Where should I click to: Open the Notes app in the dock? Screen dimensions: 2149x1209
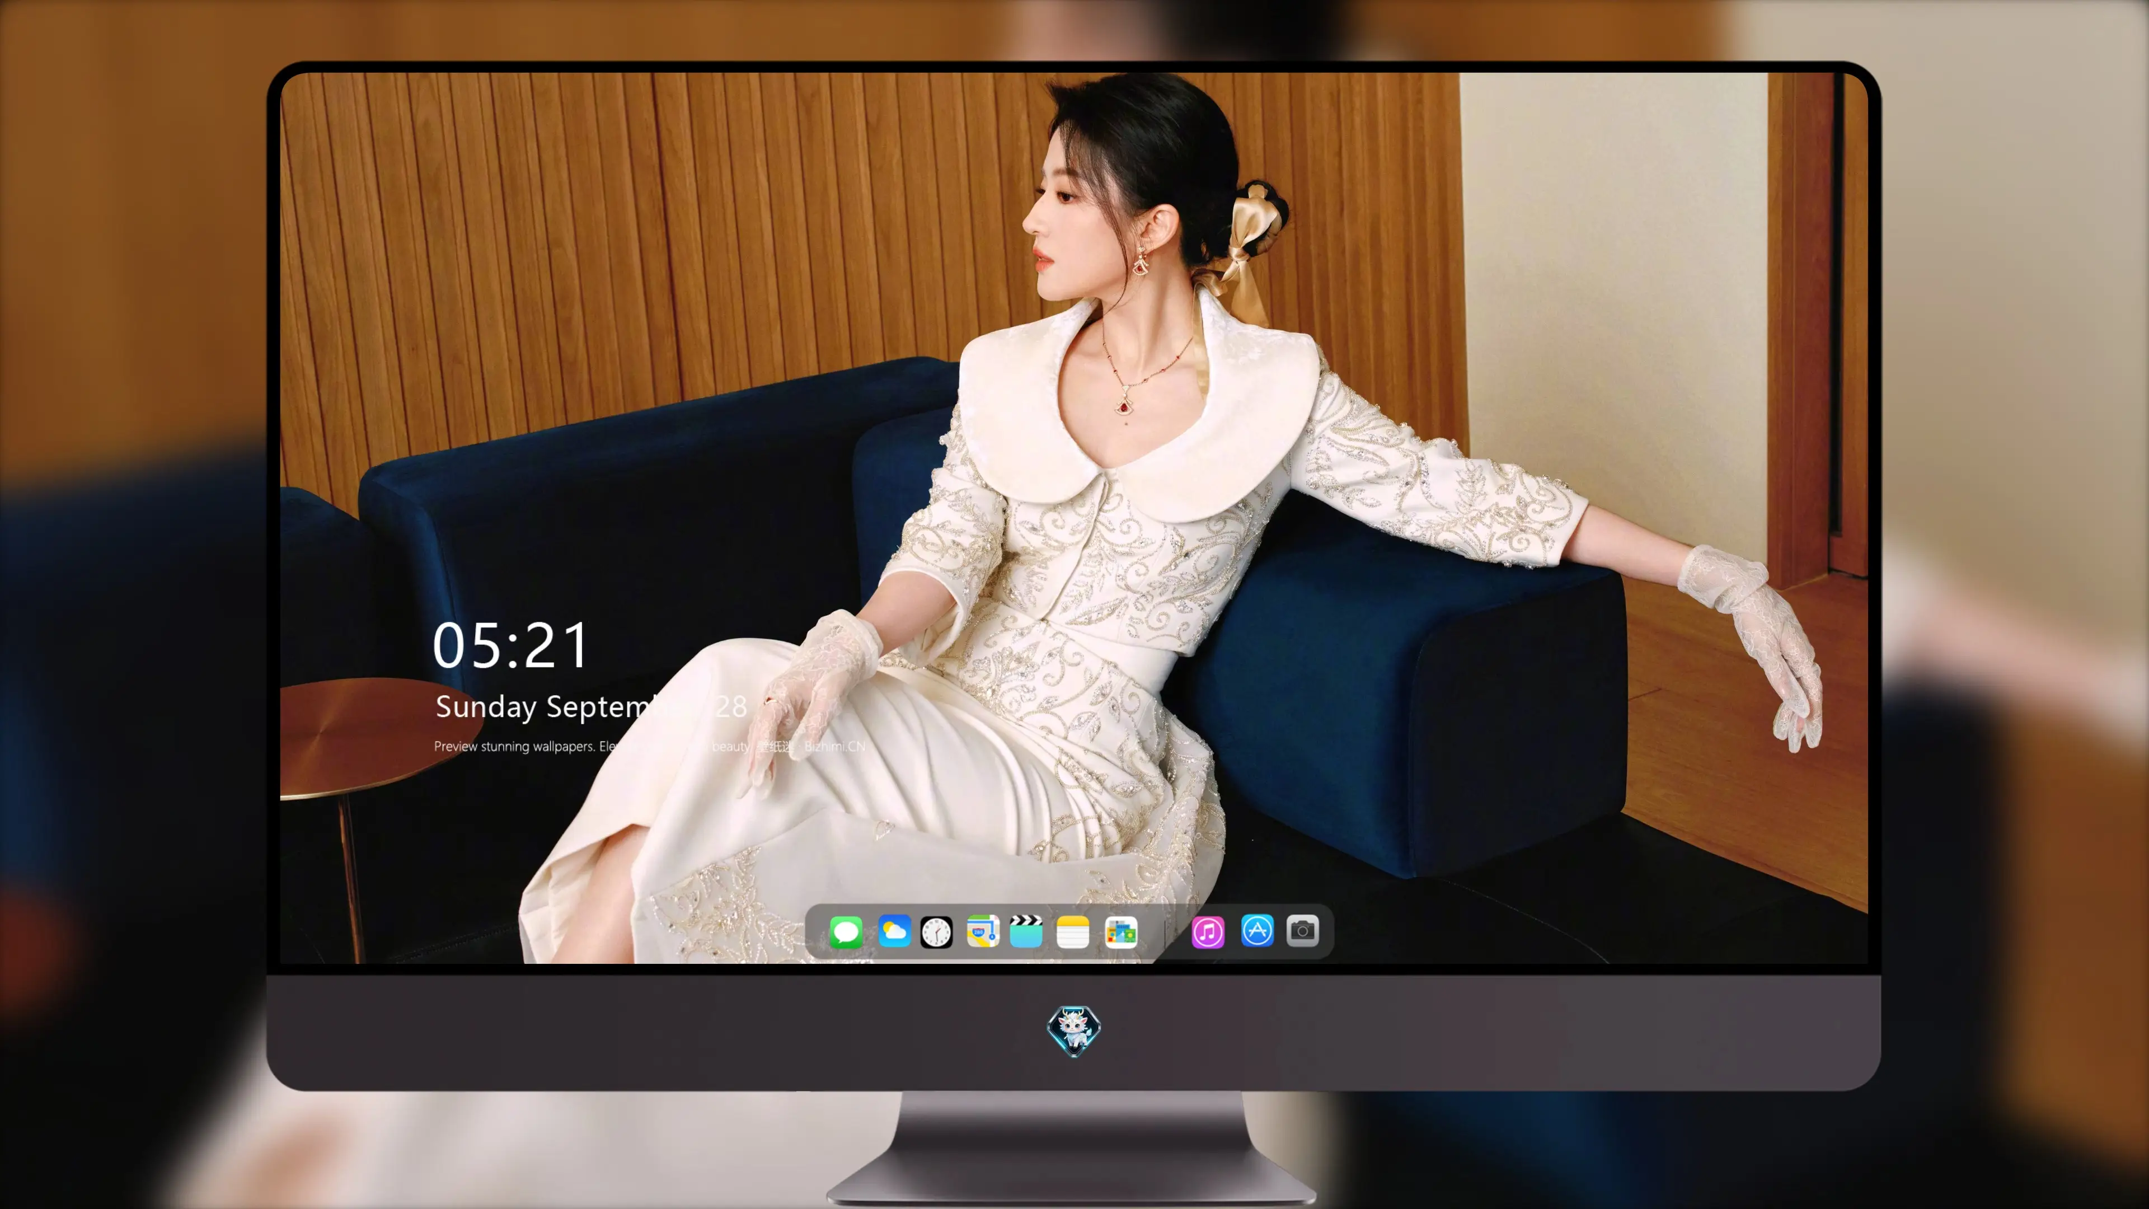(1073, 931)
